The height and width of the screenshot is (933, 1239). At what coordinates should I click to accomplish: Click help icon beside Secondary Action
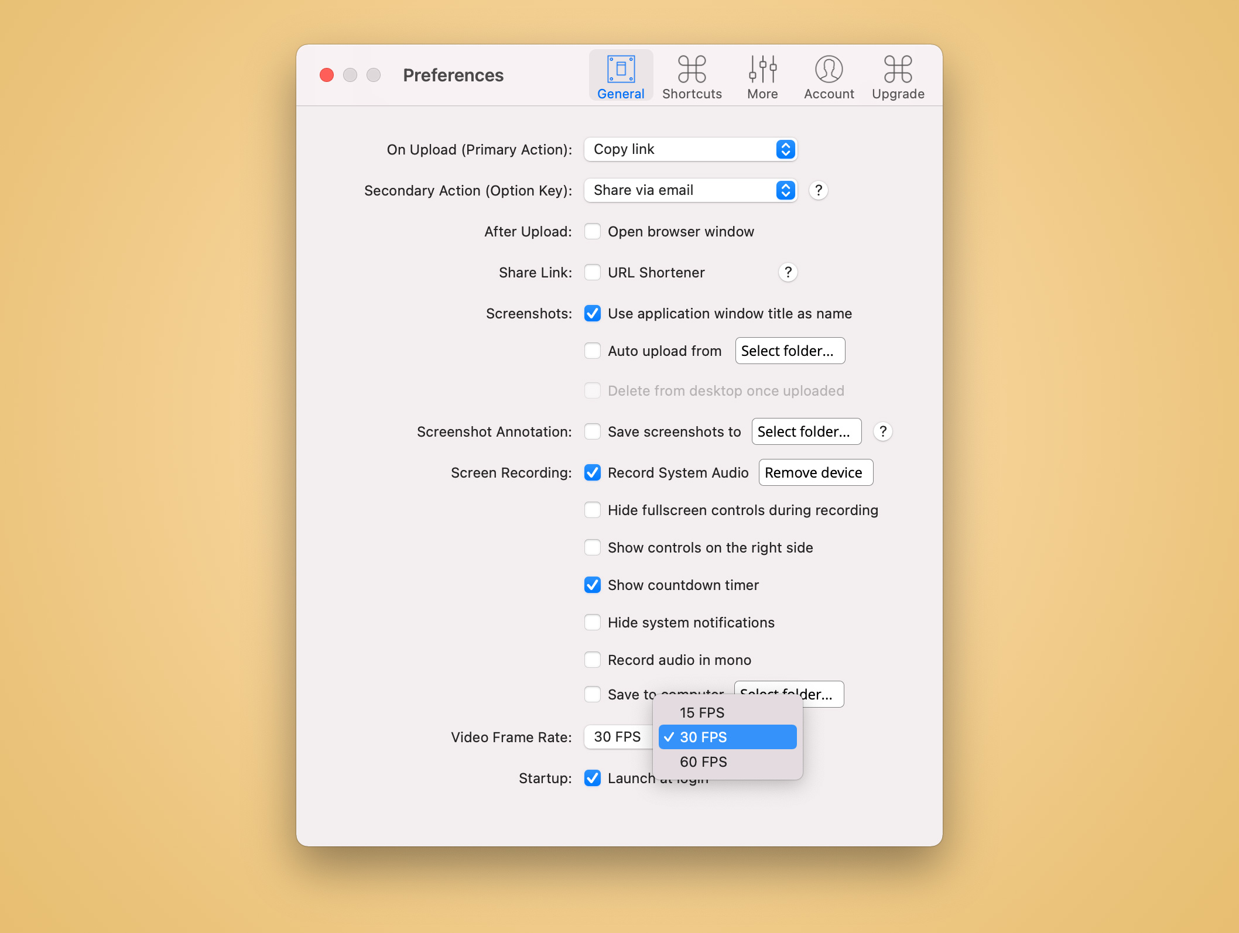[818, 190]
